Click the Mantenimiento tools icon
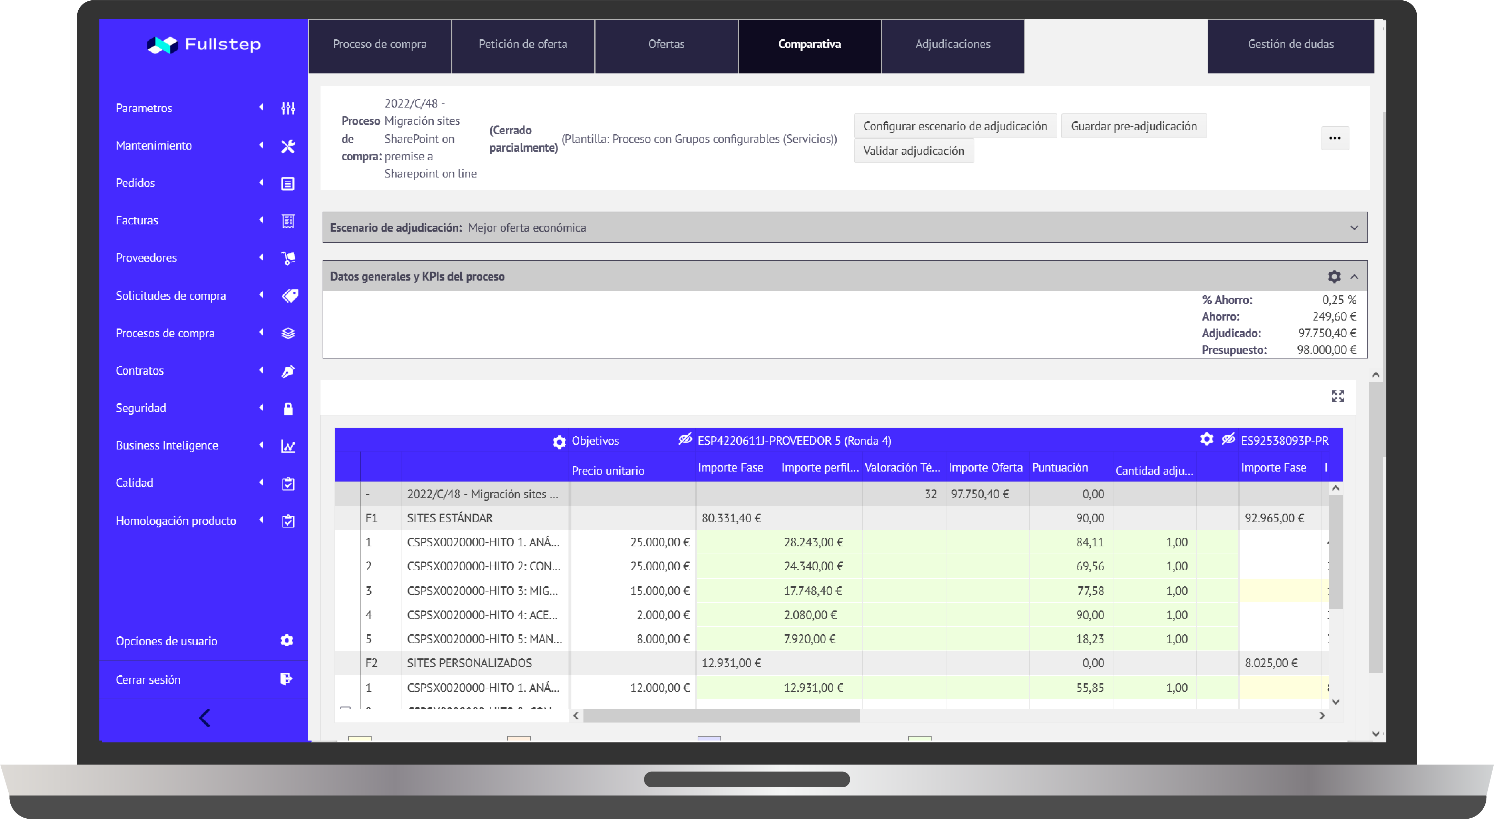Viewport: 1494px width, 819px height. (288, 146)
